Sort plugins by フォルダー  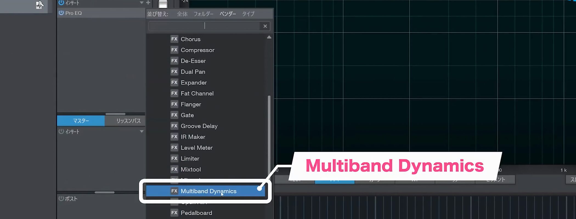coord(203,14)
